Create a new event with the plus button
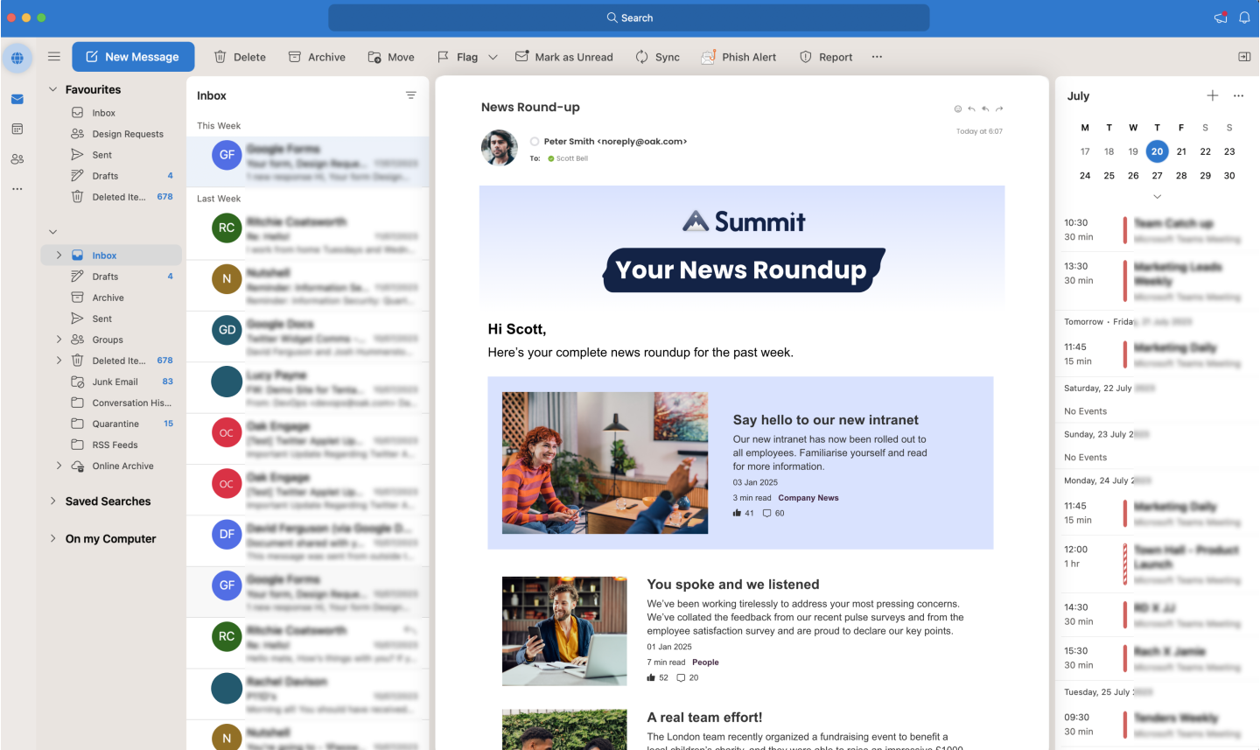This screenshot has width=1260, height=750. click(1213, 95)
